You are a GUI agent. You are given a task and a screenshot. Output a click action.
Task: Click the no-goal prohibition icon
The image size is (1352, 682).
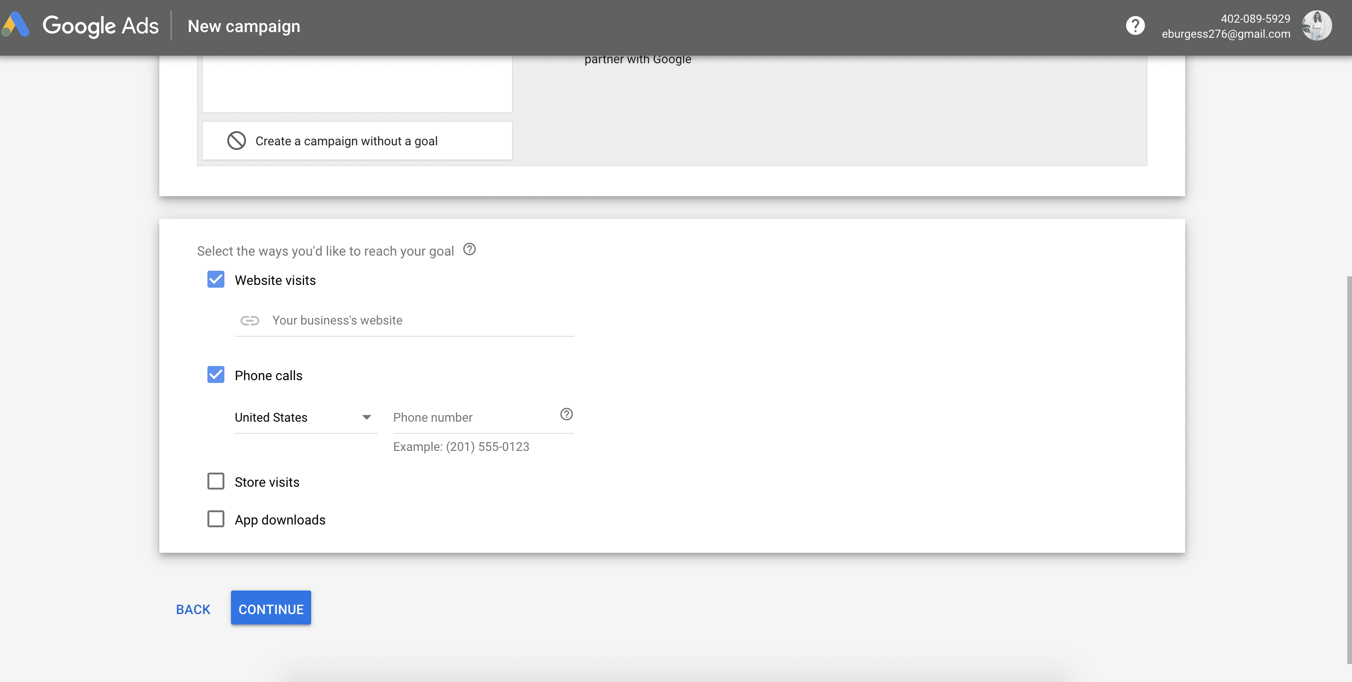coord(236,141)
